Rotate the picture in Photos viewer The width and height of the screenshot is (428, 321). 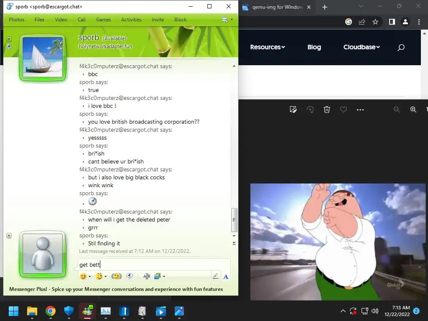tap(310, 110)
